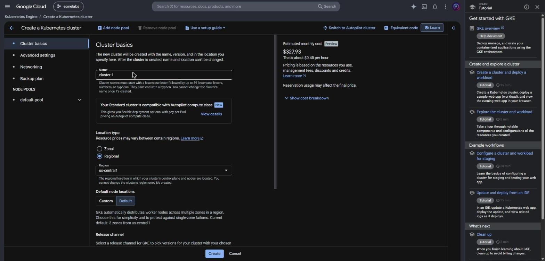Open Learn more link under Location type
The width and height of the screenshot is (545, 261).
[x=192, y=138]
